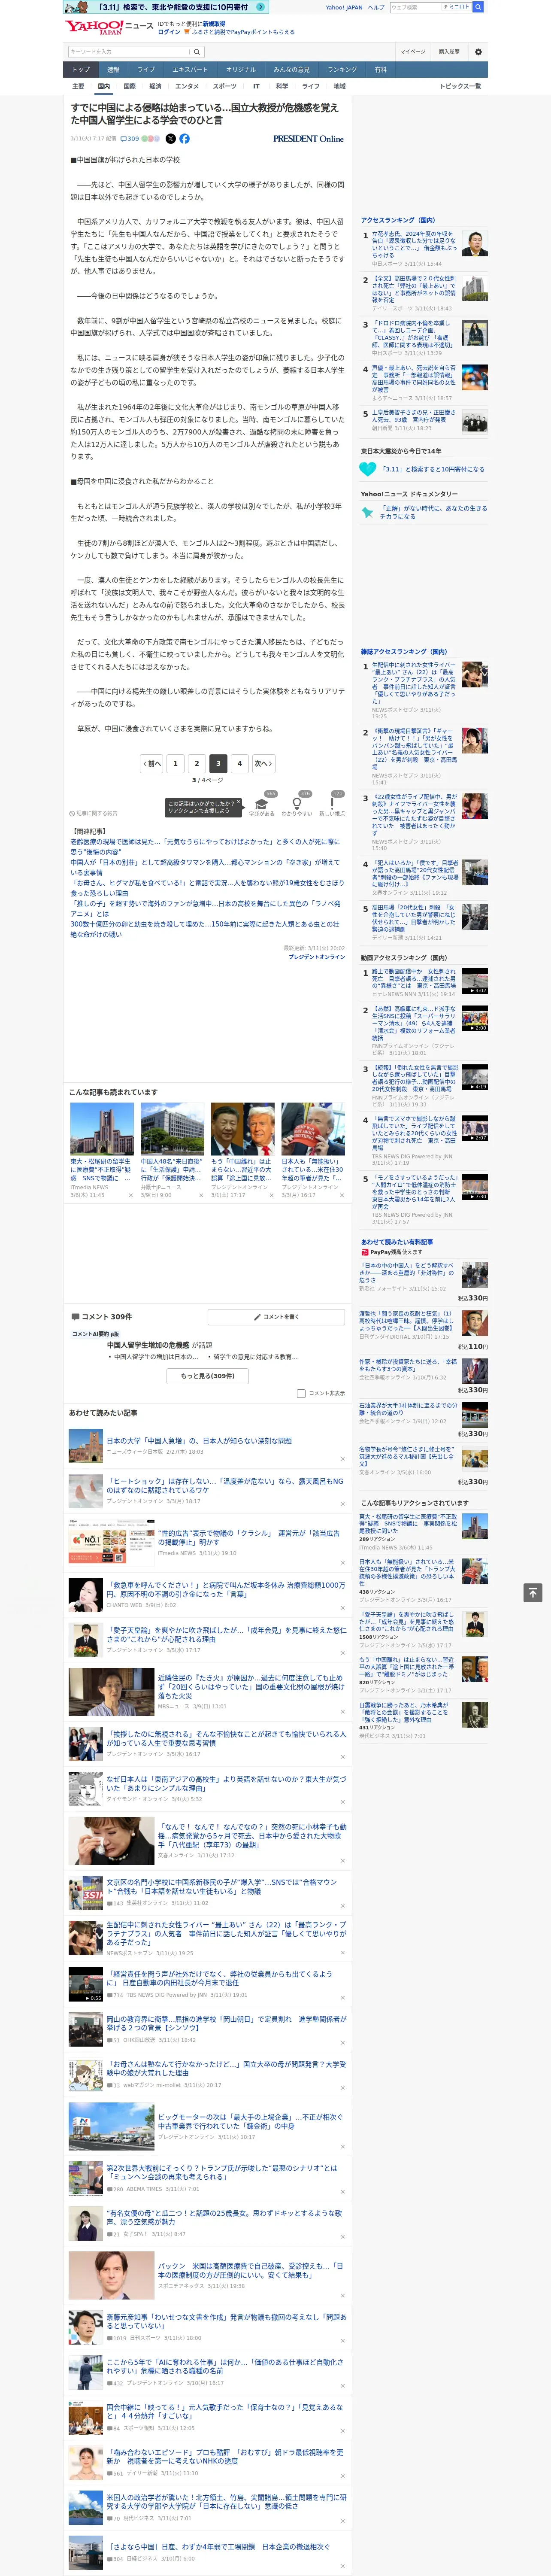Open settings gear icon in header
This screenshot has height=2576, width=551.
click(x=478, y=52)
